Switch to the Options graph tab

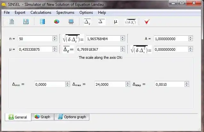(72, 117)
